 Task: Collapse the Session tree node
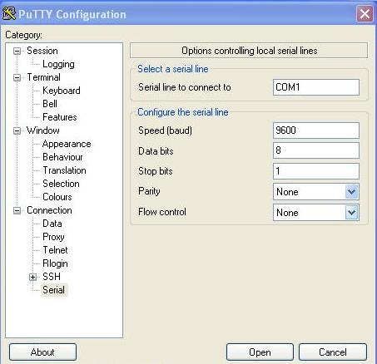[17, 51]
